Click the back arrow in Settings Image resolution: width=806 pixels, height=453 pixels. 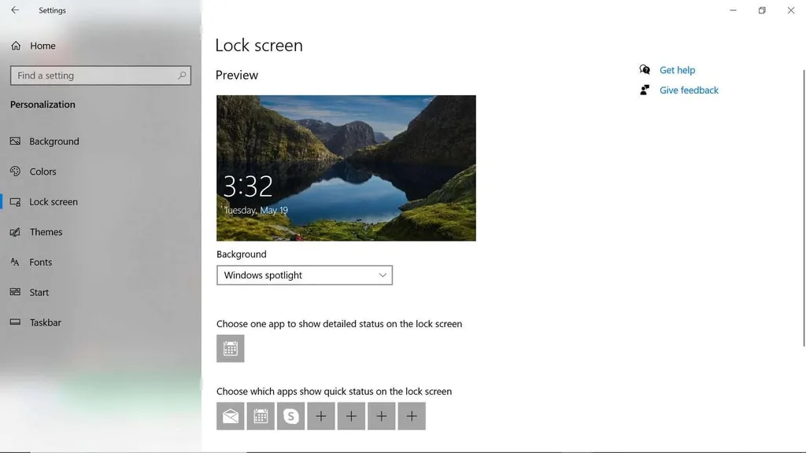click(15, 10)
